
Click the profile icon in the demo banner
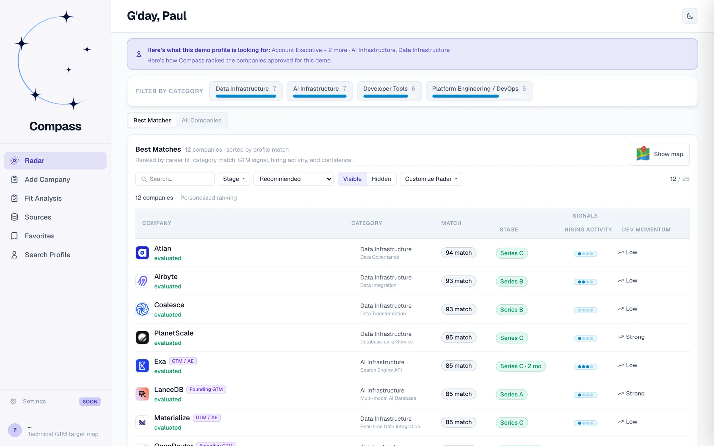[x=139, y=54]
